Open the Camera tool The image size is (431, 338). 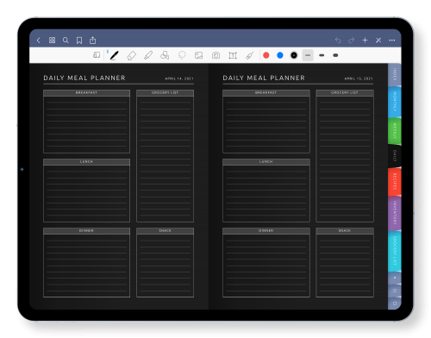coord(215,55)
